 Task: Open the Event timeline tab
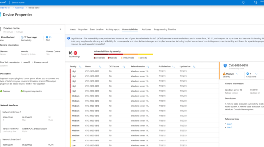97,29
